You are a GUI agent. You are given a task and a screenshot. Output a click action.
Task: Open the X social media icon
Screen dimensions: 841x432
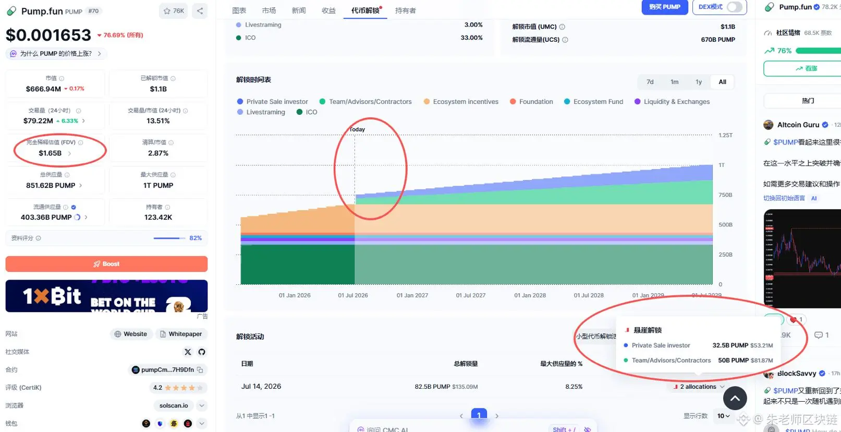click(x=188, y=352)
